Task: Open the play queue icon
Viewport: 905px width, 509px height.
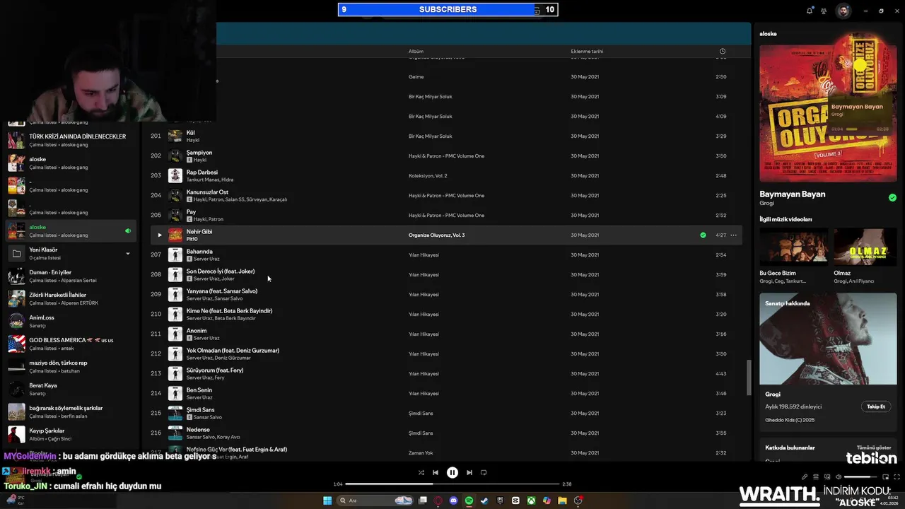Action: click(816, 477)
